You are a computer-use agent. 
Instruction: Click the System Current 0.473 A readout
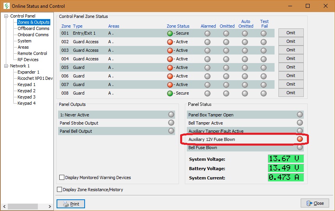coord(286,177)
